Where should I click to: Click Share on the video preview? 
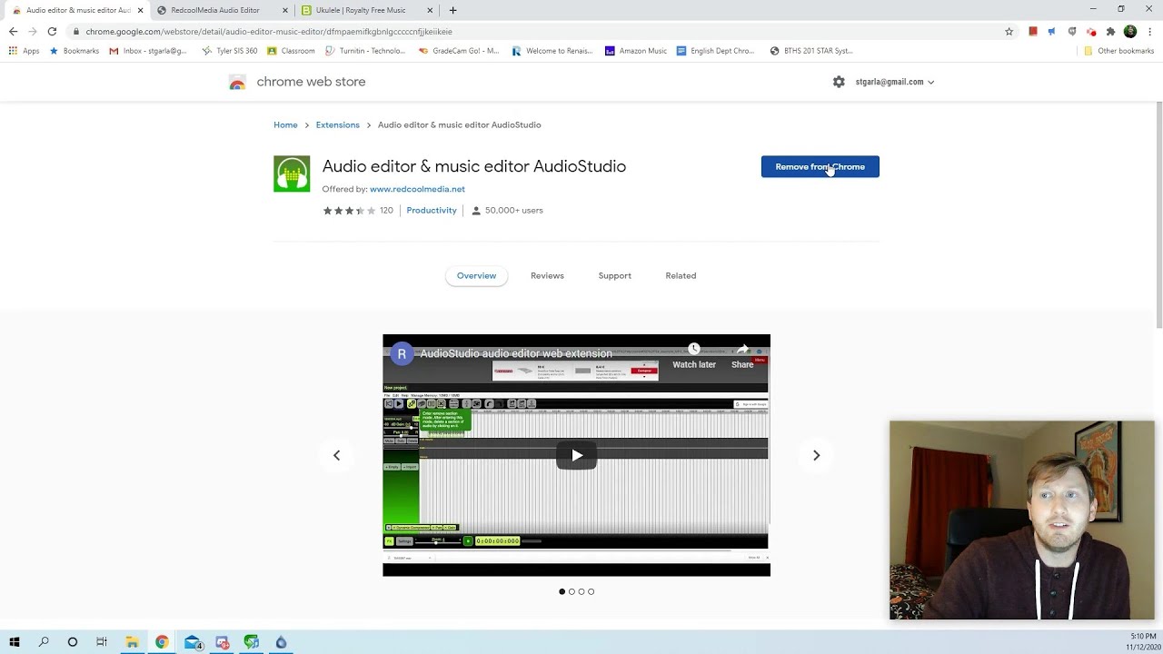tap(742, 356)
